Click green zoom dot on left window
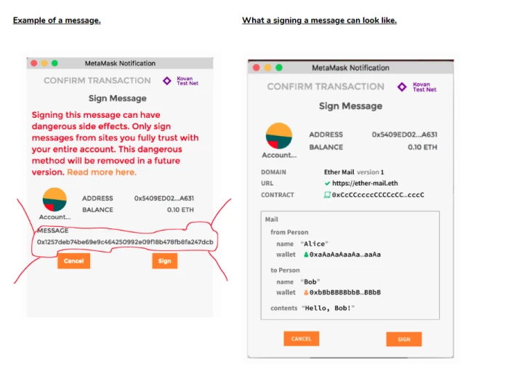The height and width of the screenshot is (371, 516). click(x=55, y=63)
